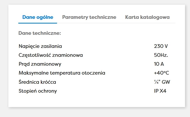Click the ¼" GW value
This screenshot has width=190, height=117.
tap(162, 82)
